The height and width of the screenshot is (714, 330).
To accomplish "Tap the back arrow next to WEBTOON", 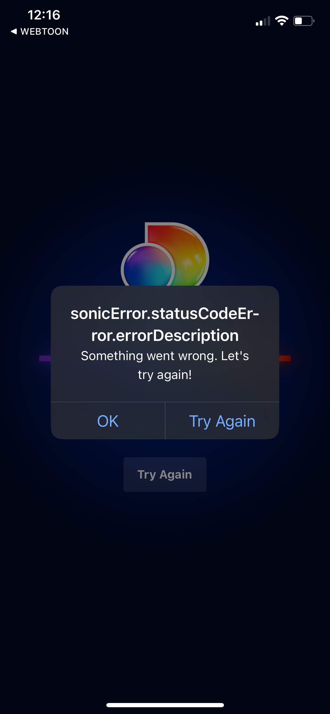I will 14,32.
